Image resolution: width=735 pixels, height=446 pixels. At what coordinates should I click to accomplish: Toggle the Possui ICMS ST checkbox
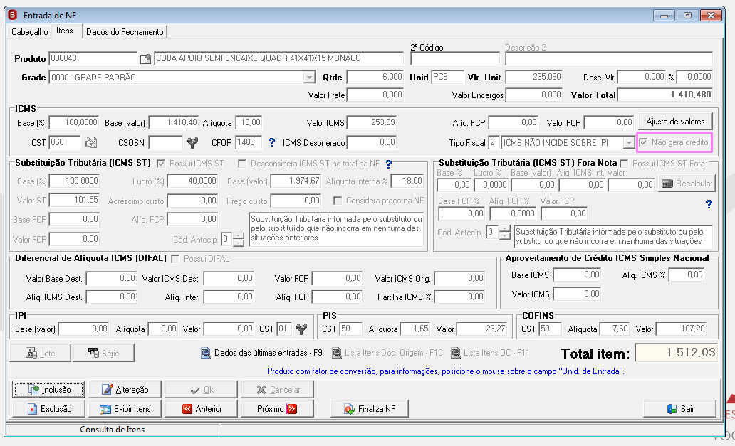point(161,164)
